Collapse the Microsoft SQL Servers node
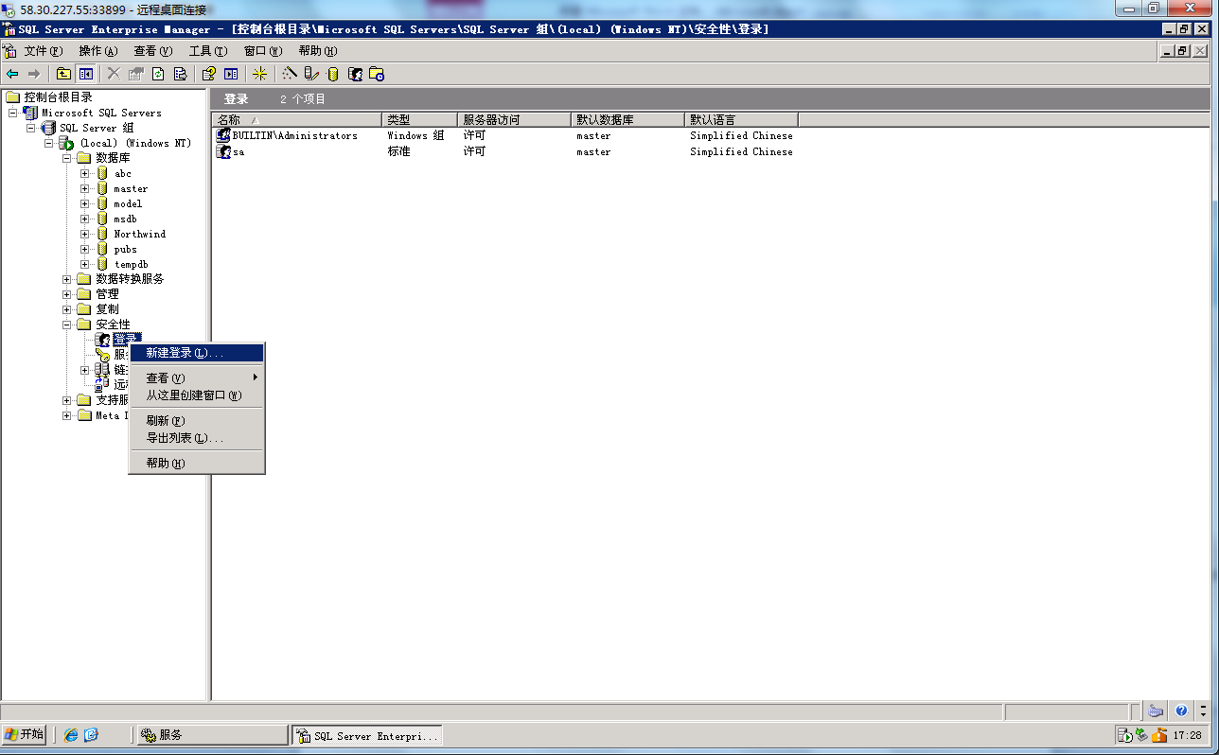This screenshot has height=755, width=1219. pyautogui.click(x=12, y=113)
